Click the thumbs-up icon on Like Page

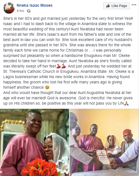108,6
